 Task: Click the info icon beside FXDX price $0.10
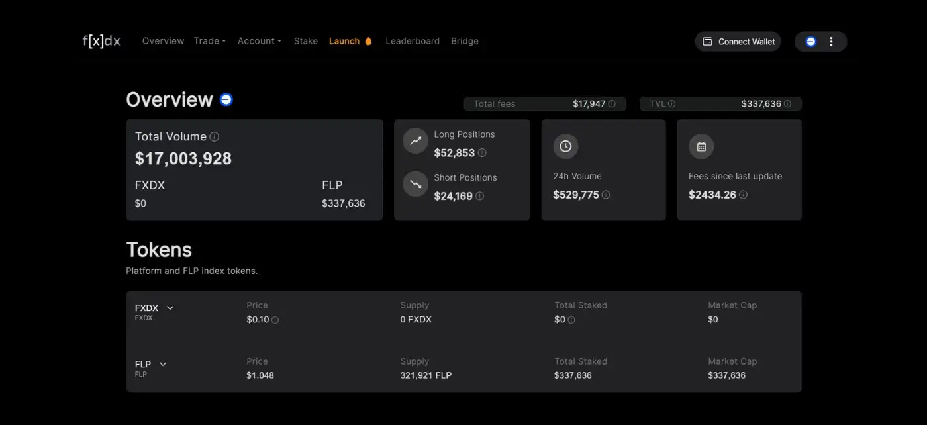click(x=275, y=320)
